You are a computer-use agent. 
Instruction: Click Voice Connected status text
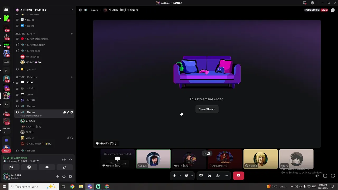click(17, 158)
